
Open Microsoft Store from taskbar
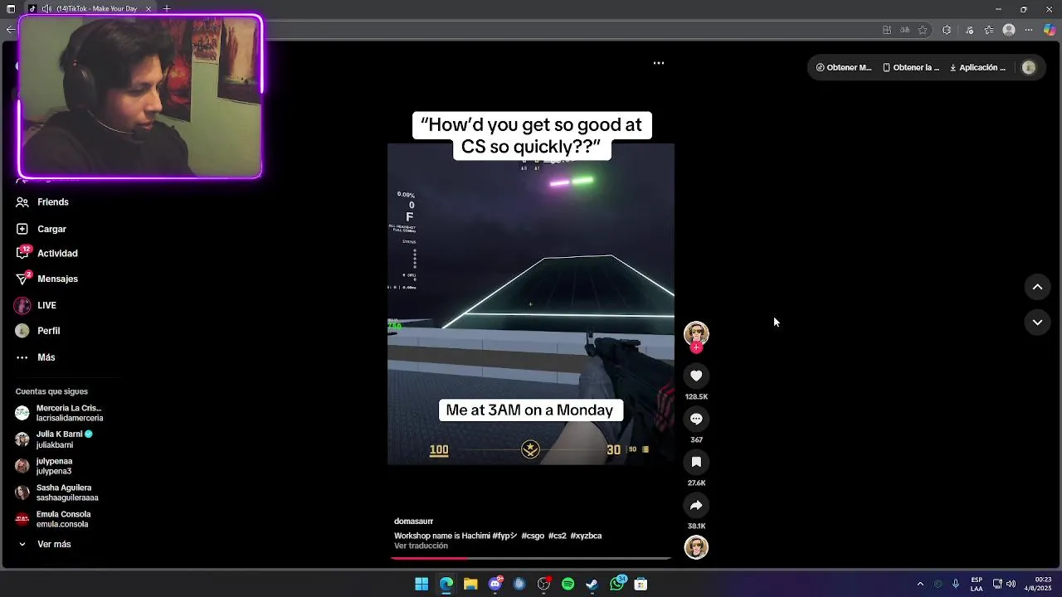pos(641,585)
